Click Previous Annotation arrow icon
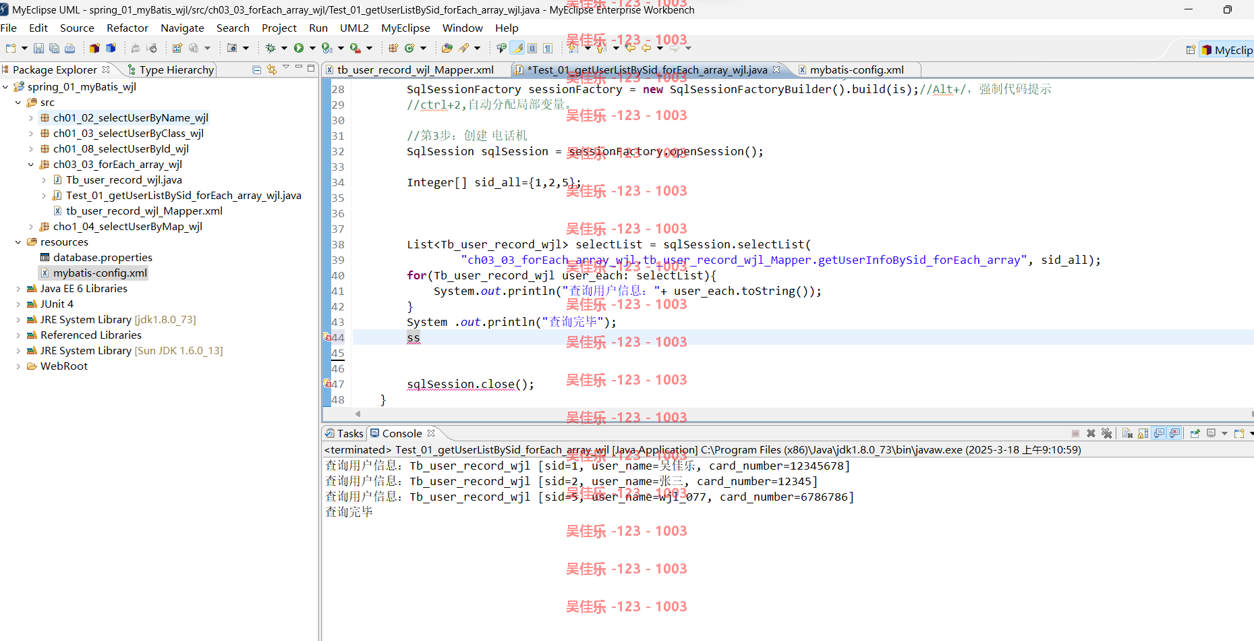This screenshot has height=641, width=1254. click(600, 48)
